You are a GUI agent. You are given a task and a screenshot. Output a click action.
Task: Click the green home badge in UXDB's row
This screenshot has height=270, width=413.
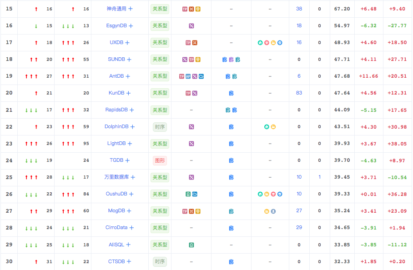[x=260, y=43]
